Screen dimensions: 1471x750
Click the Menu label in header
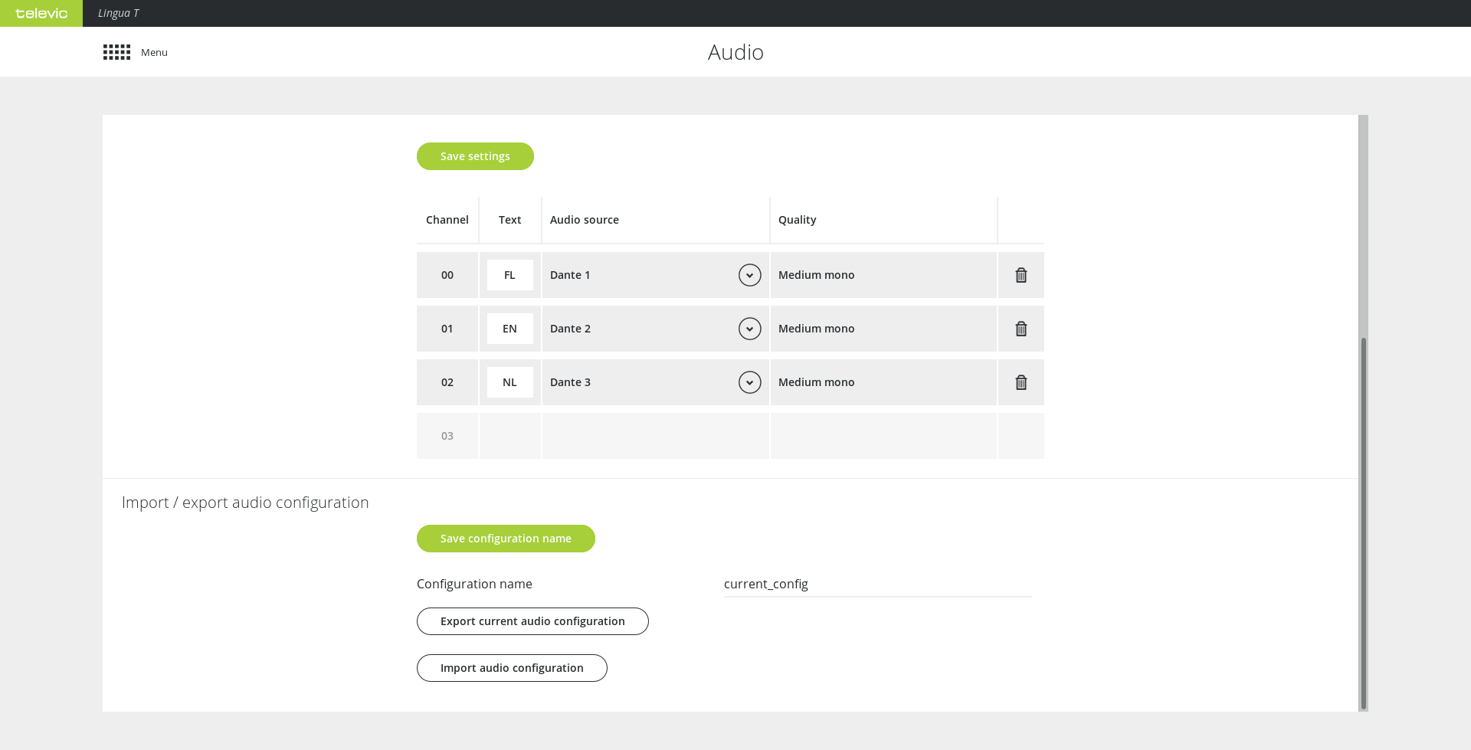point(154,52)
